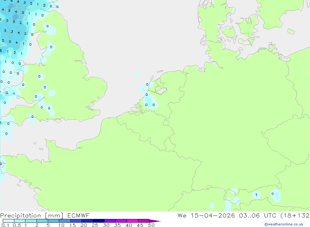Click the lightest legend swatch for 0.1–0.5 mm
The width and height of the screenshot is (310, 227).
8,221
